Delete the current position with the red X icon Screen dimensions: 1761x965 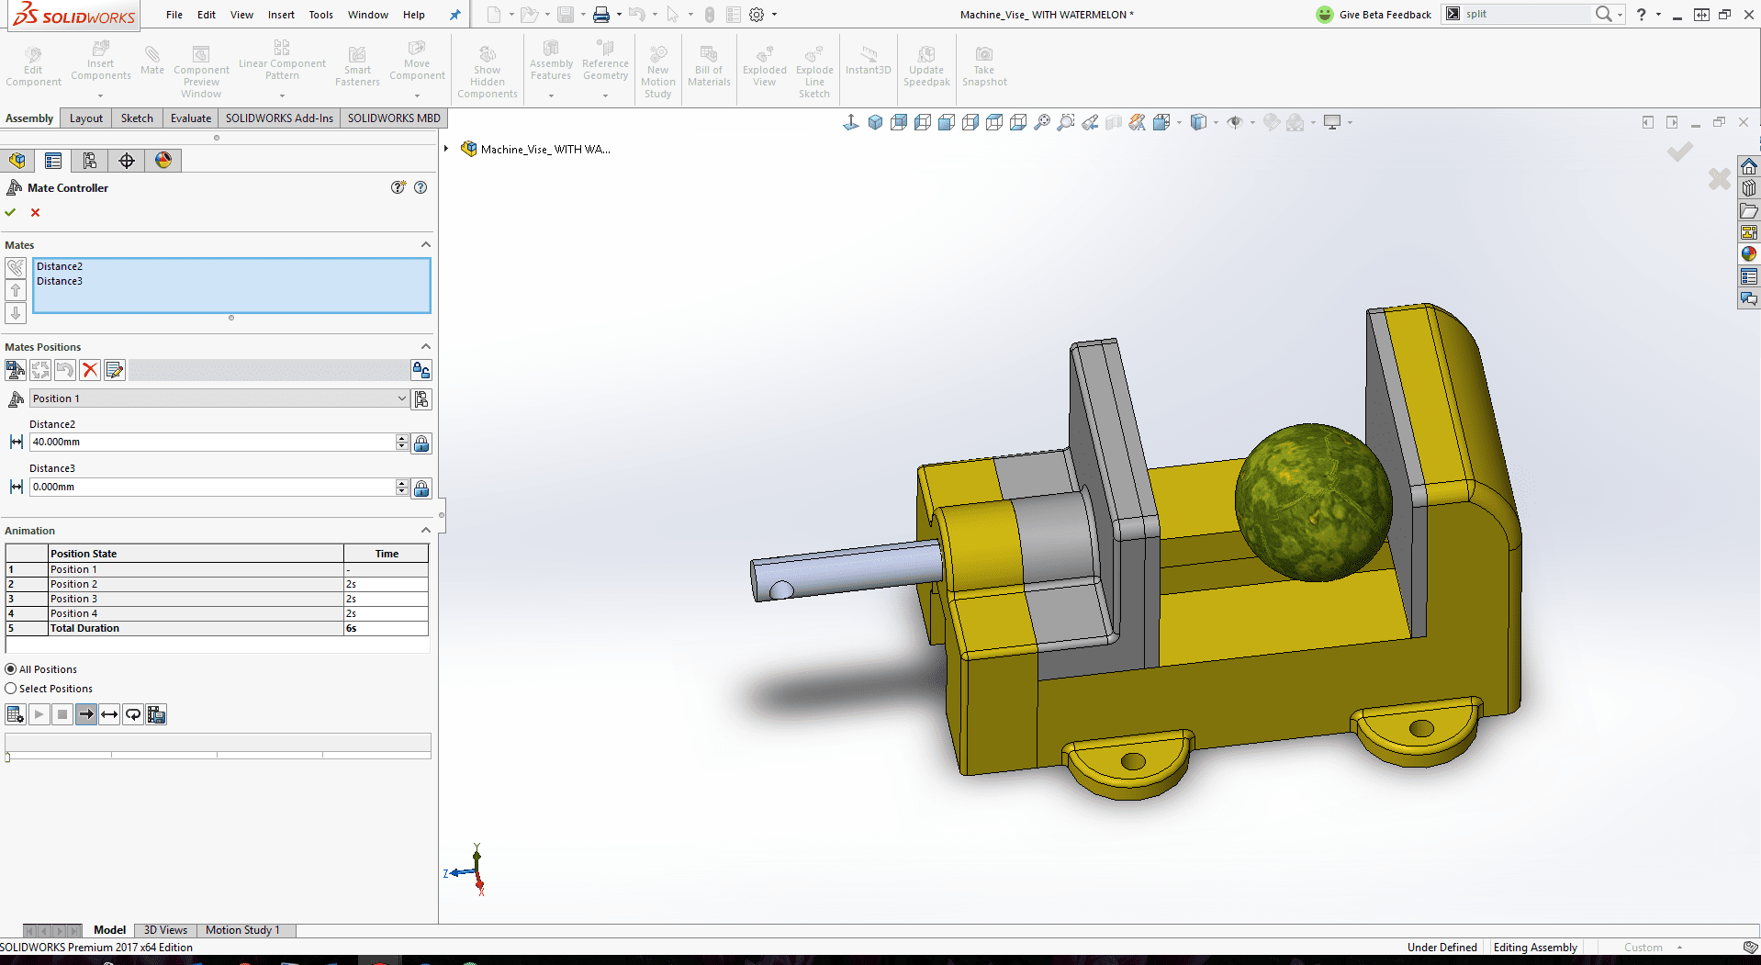point(90,370)
